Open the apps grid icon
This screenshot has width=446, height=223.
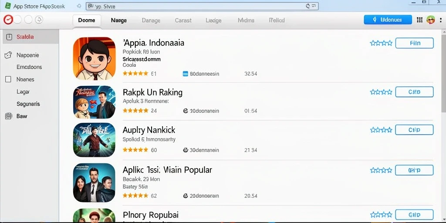(419, 20)
